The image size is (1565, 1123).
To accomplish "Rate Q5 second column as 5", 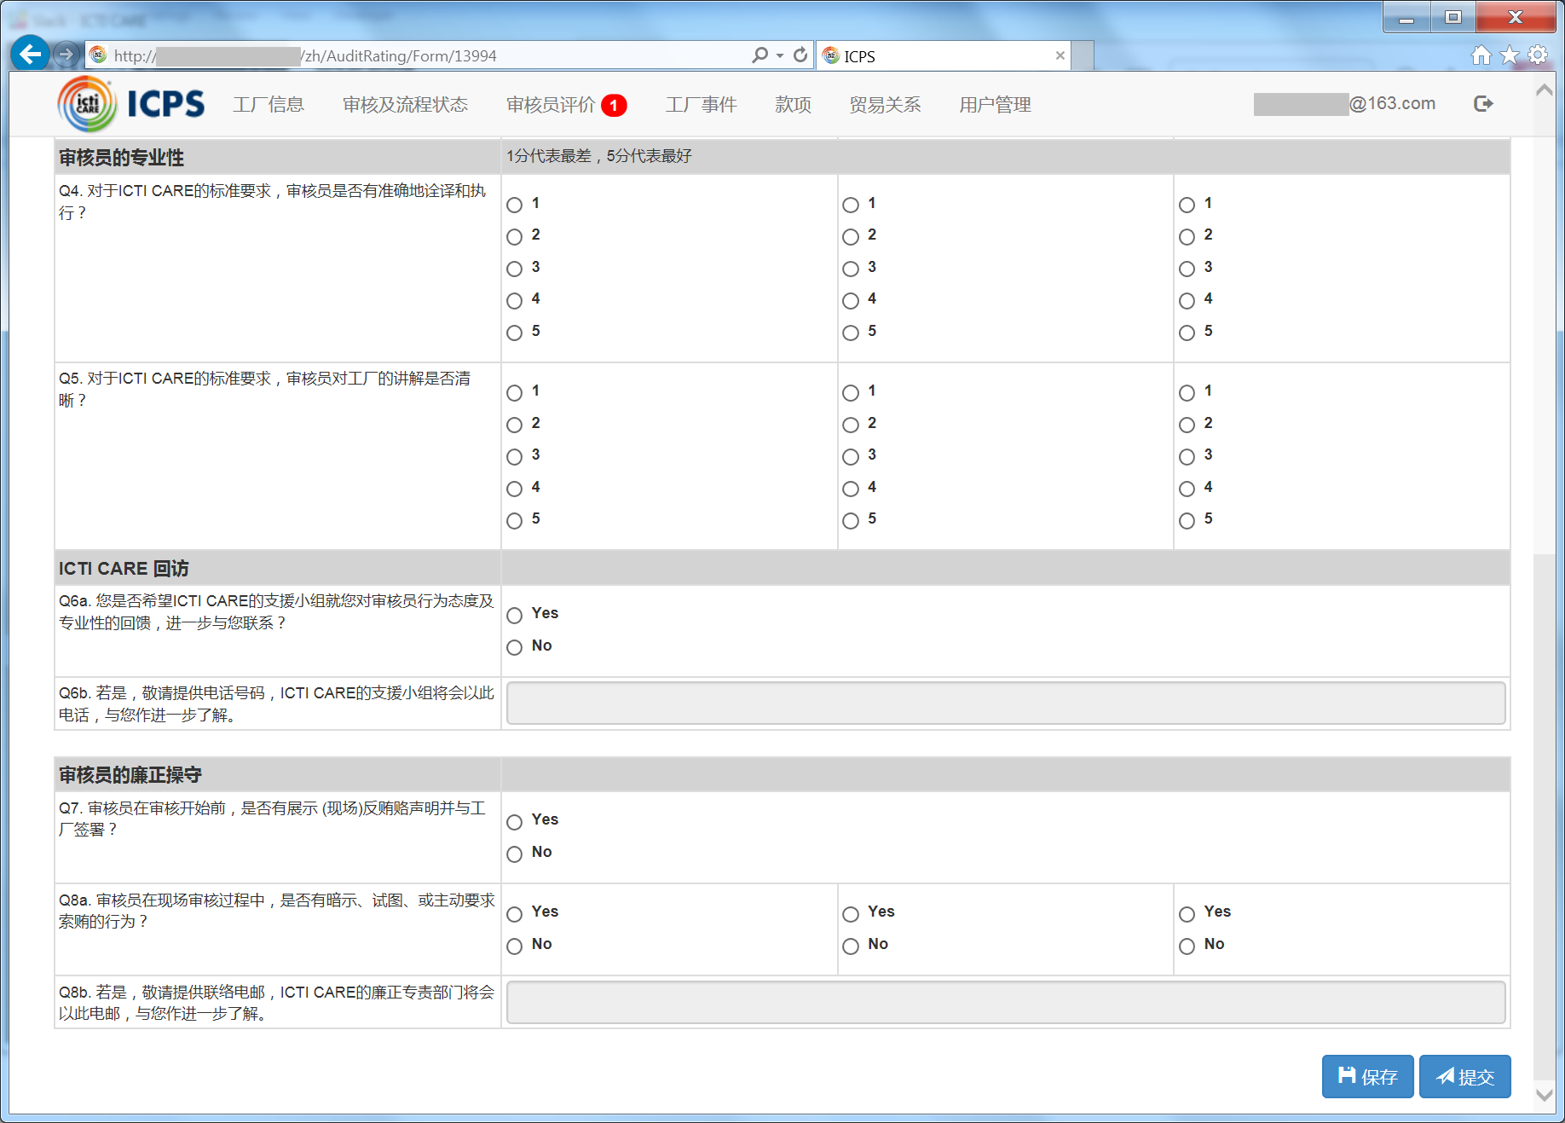I will tap(851, 520).
